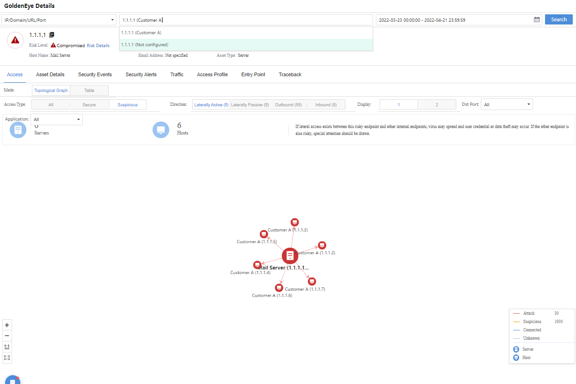Click the zoom out minus icon
The height and width of the screenshot is (384, 576).
[x=7, y=335]
